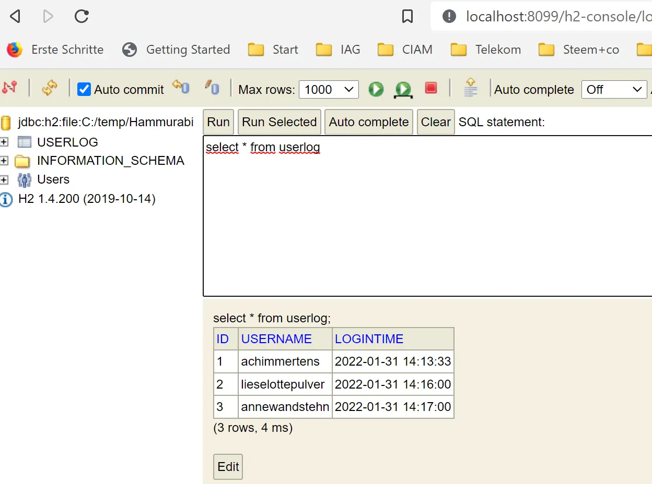Click the localhost address bar
This screenshot has height=484, width=652.
pos(558,17)
